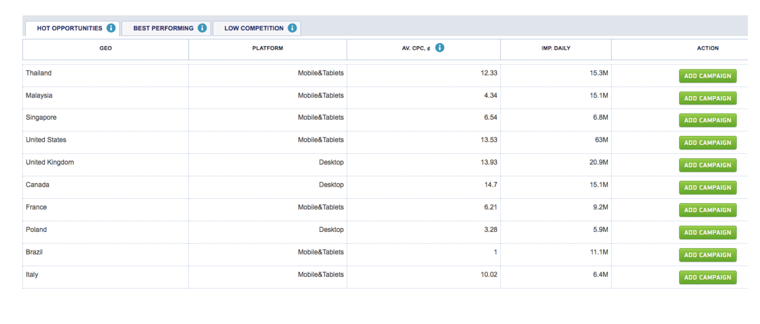Click the 13.93 CPC value

[x=489, y=162]
